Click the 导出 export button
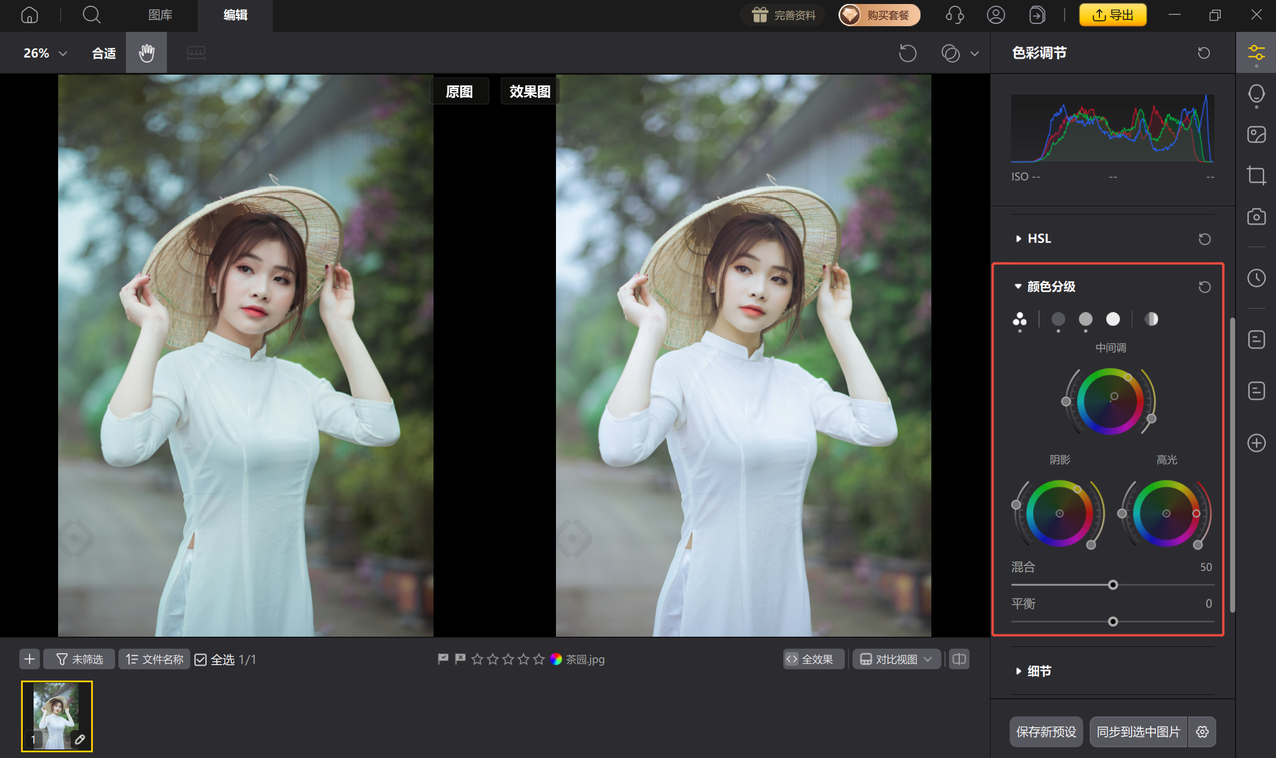 [1113, 15]
